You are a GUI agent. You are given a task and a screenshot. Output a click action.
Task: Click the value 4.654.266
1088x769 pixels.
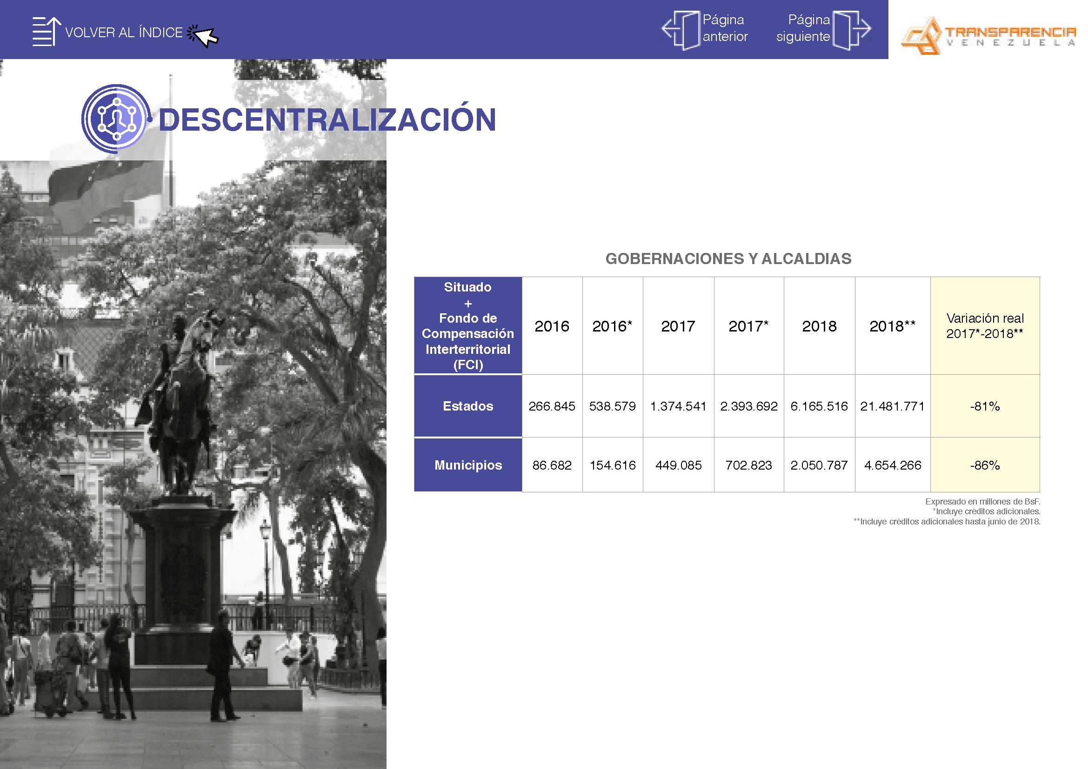(892, 465)
